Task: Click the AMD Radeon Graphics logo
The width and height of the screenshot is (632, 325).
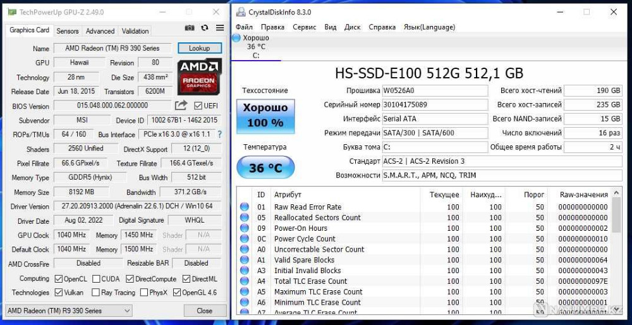Action: (200, 77)
